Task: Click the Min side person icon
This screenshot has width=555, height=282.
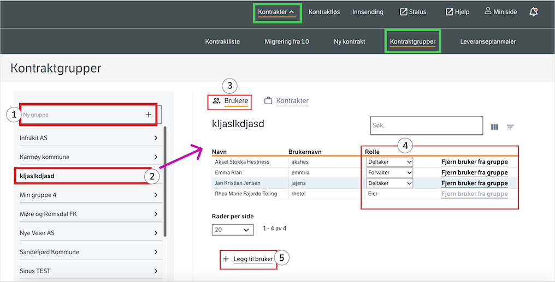Action: [x=488, y=11]
